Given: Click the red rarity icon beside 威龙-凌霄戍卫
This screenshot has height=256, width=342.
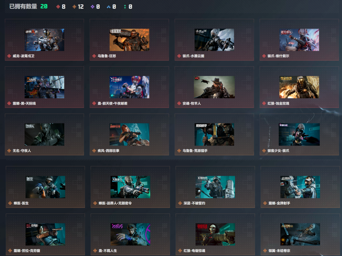Looking at the screenshot, I should click(9, 56).
